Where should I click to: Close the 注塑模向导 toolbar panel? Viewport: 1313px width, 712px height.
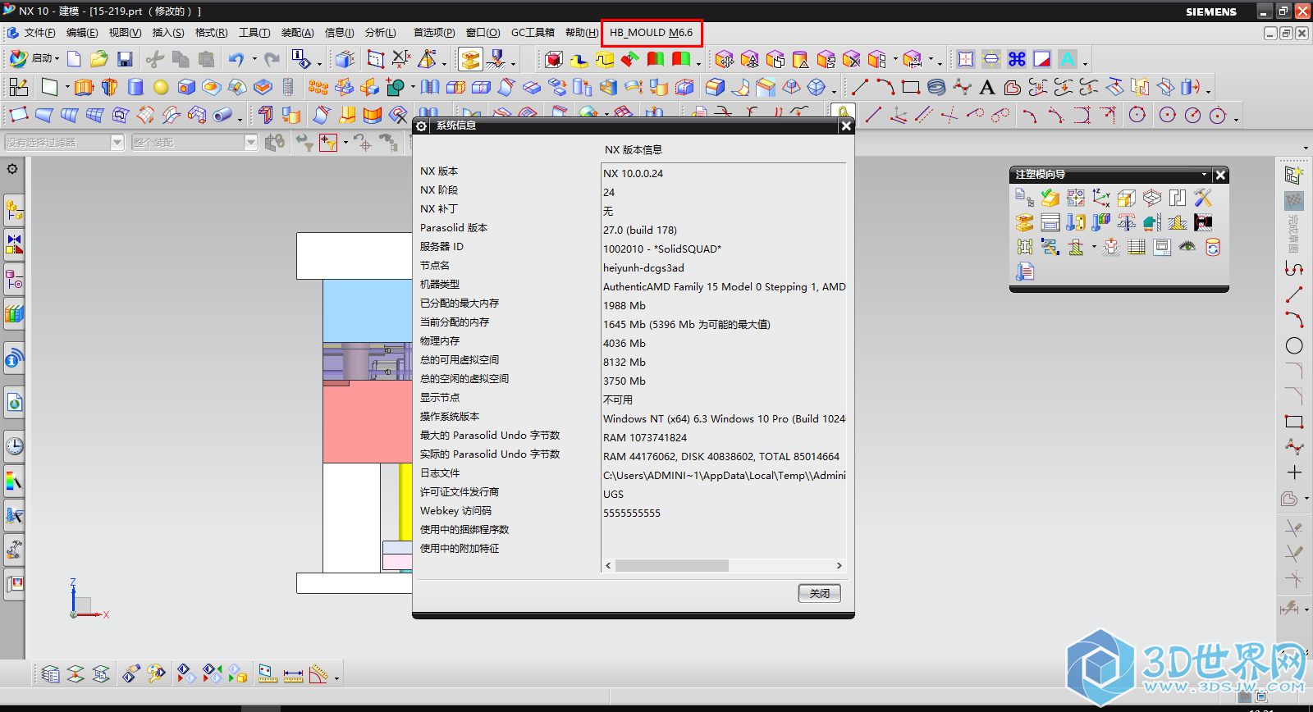click(x=1220, y=175)
